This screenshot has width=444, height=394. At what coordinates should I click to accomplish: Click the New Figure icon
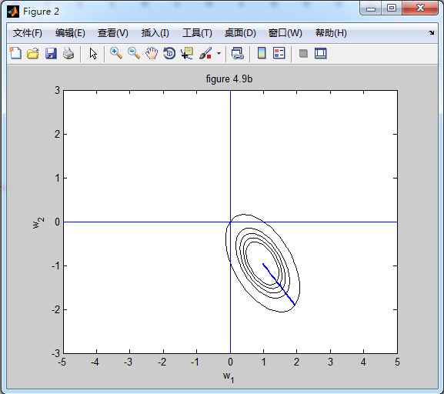pos(15,53)
